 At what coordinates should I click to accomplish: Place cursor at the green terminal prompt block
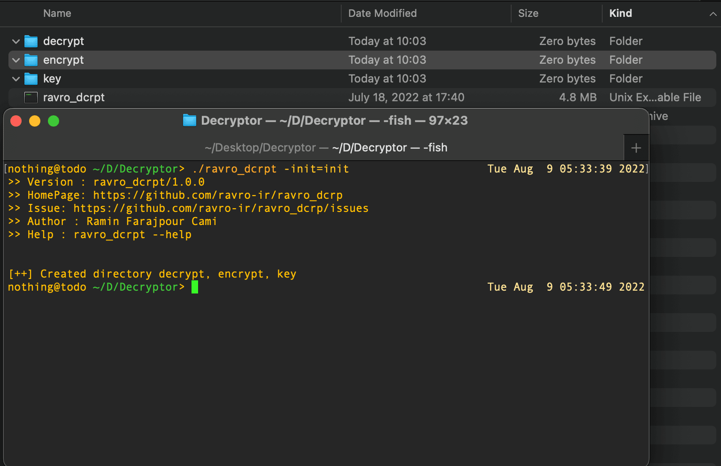pos(195,287)
